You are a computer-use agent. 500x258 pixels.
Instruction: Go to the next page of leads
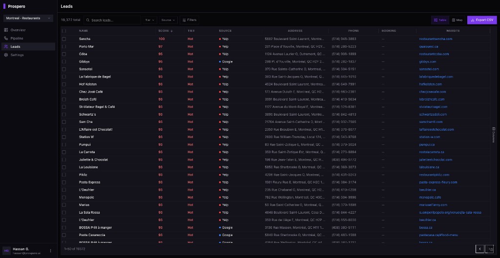pyautogui.click(x=489, y=249)
